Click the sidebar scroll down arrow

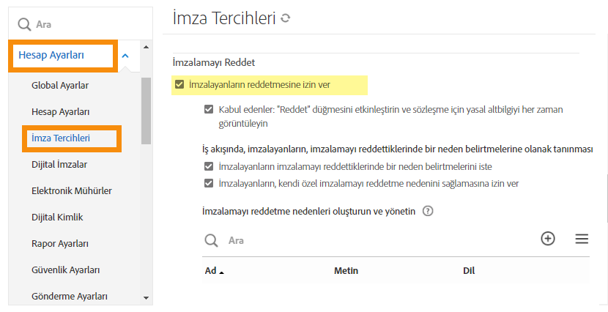click(x=146, y=297)
